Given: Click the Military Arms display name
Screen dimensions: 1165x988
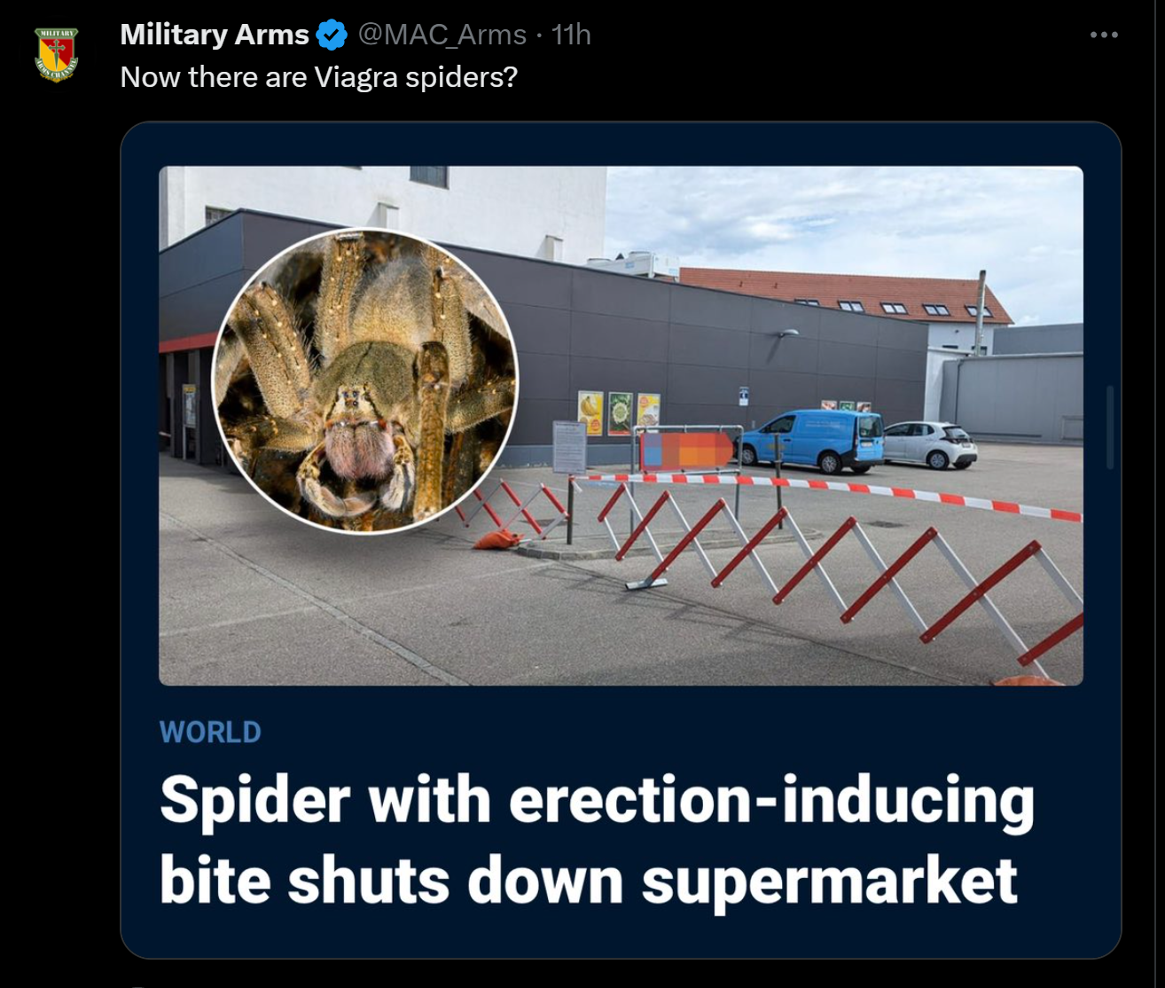Looking at the screenshot, I should pos(215,35).
